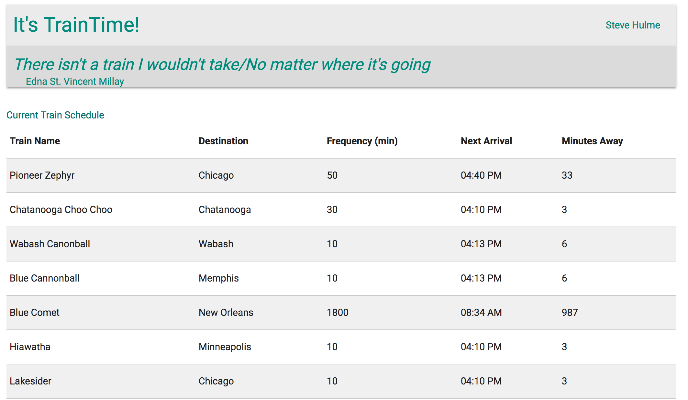The height and width of the screenshot is (400, 688).
Task: Select the Pioneer Zephyr train row
Action: coord(42,175)
